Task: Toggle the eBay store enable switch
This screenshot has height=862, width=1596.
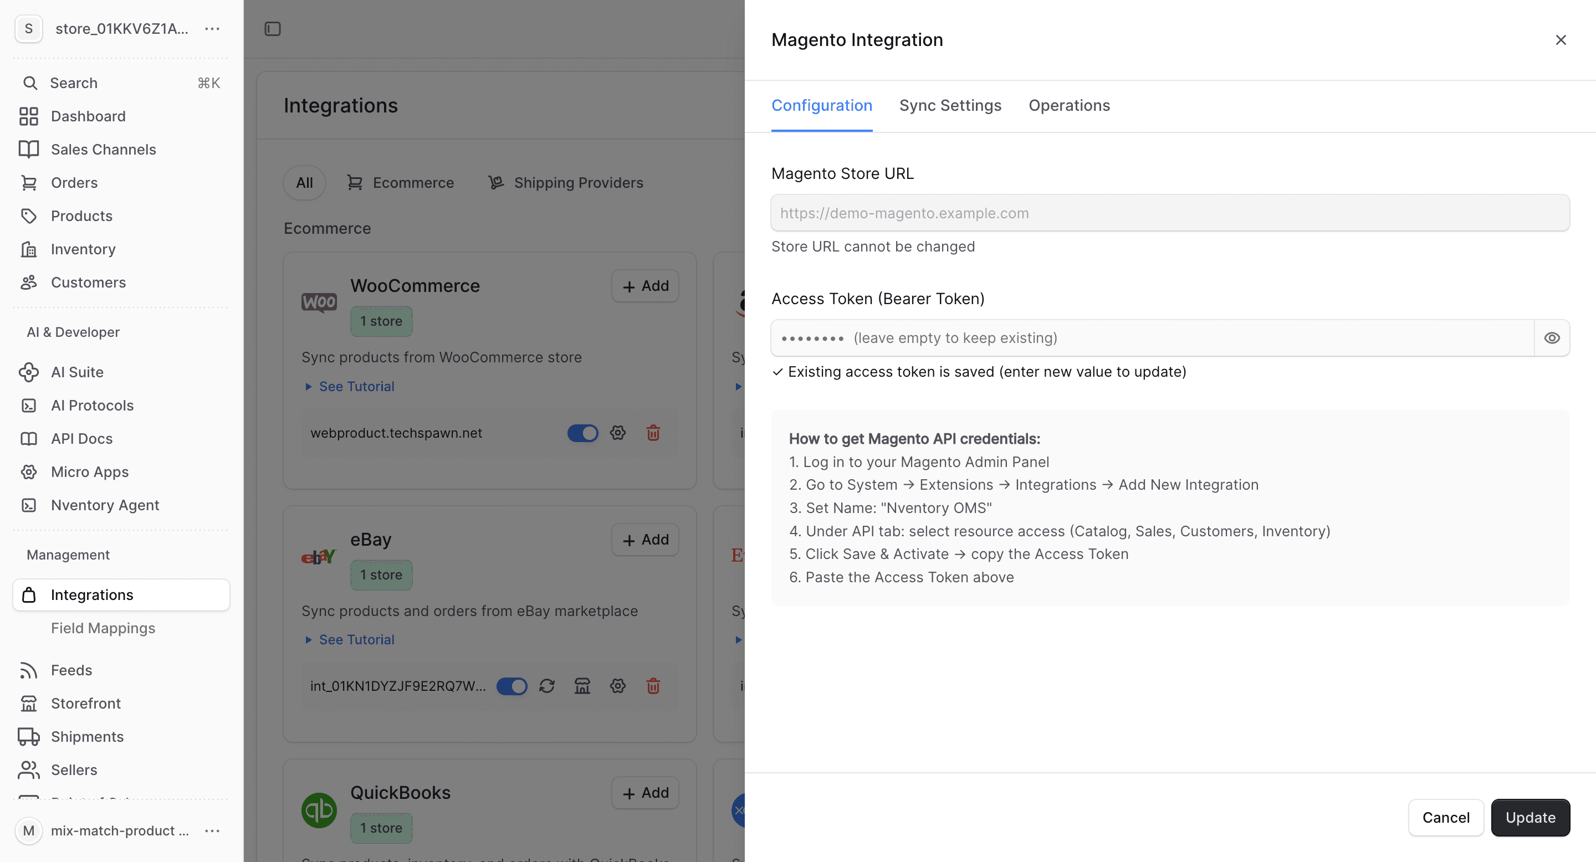Action: click(511, 686)
